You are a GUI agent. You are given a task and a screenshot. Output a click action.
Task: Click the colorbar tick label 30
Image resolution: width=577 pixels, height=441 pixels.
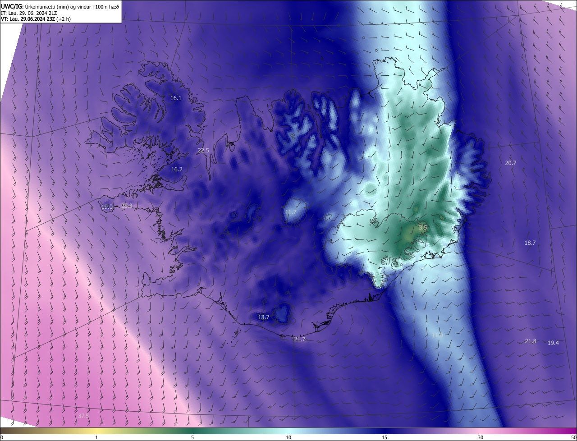click(x=481, y=437)
